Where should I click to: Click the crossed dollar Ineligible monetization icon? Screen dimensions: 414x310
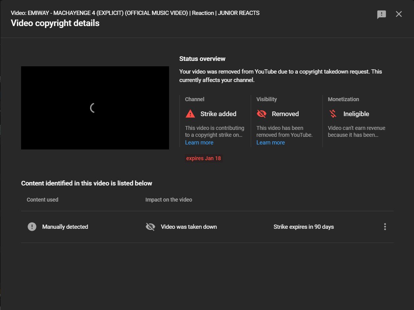[333, 114]
